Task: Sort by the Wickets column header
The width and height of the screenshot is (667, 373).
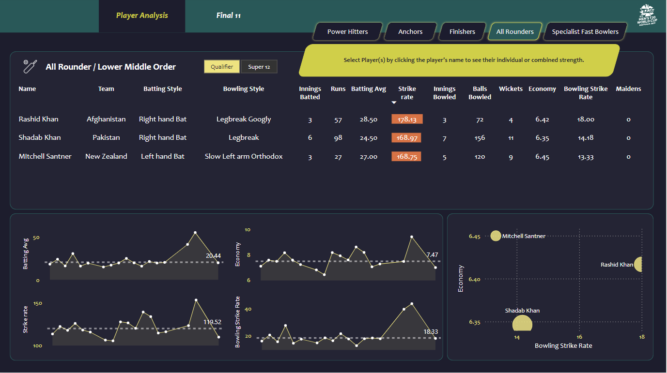Action: click(511, 89)
